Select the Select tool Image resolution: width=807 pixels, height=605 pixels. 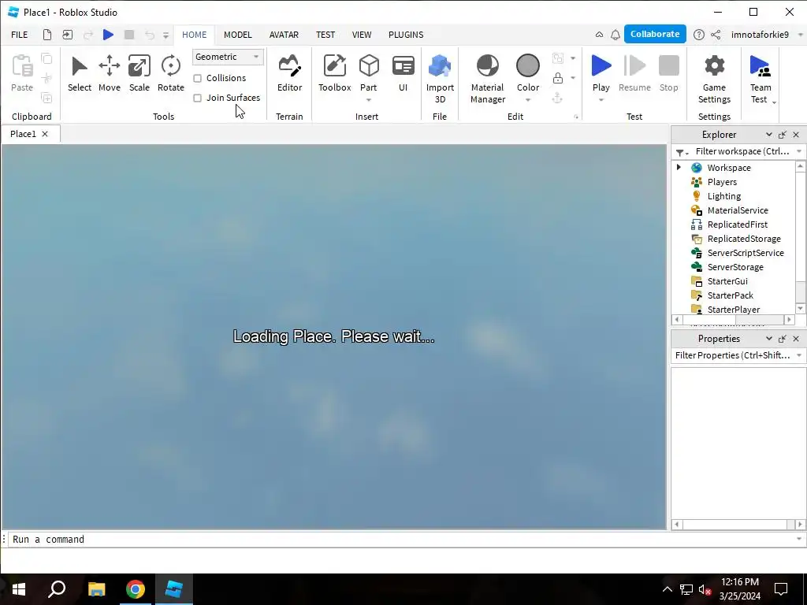[x=80, y=73]
